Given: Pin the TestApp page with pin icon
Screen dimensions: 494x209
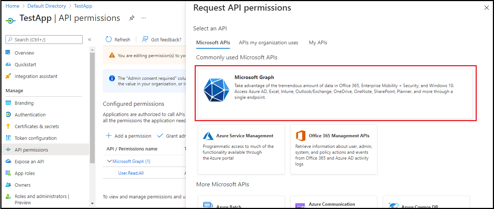Looking at the screenshot, I should click(x=132, y=18).
